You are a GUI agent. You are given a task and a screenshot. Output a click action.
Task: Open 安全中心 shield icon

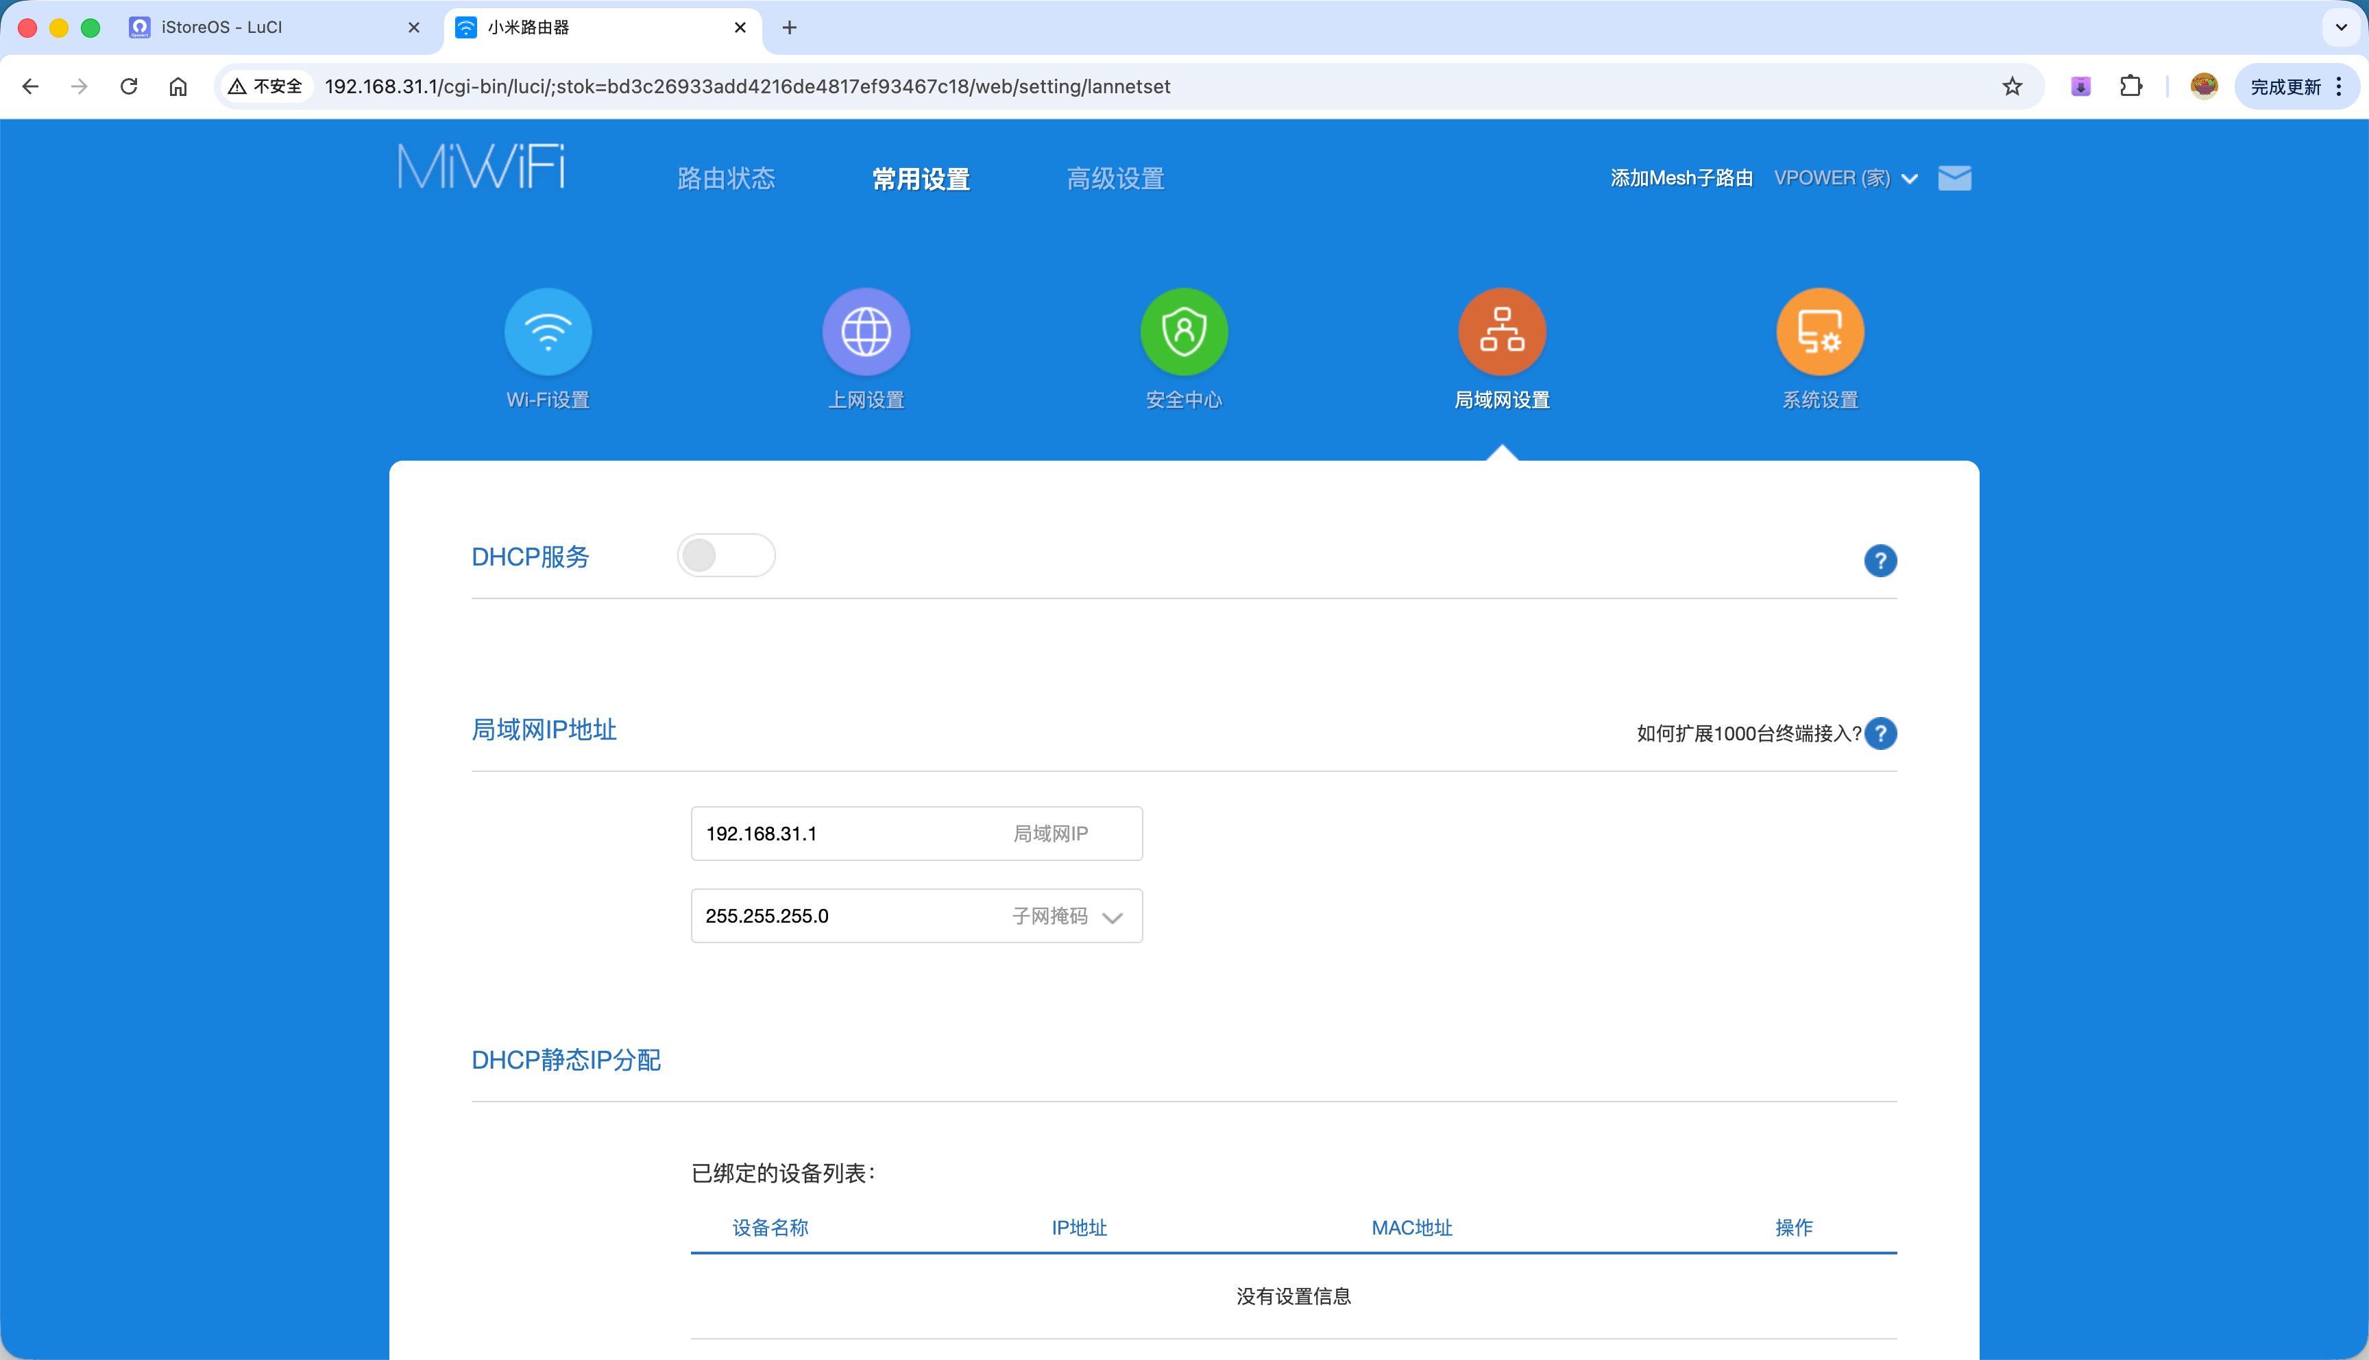coord(1184,332)
